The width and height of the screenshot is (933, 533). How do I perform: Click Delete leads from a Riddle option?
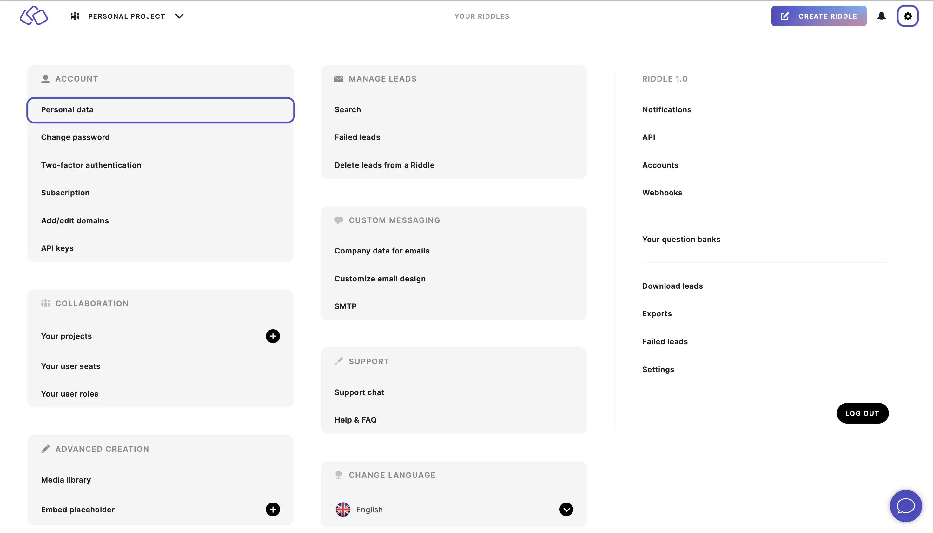[385, 165]
